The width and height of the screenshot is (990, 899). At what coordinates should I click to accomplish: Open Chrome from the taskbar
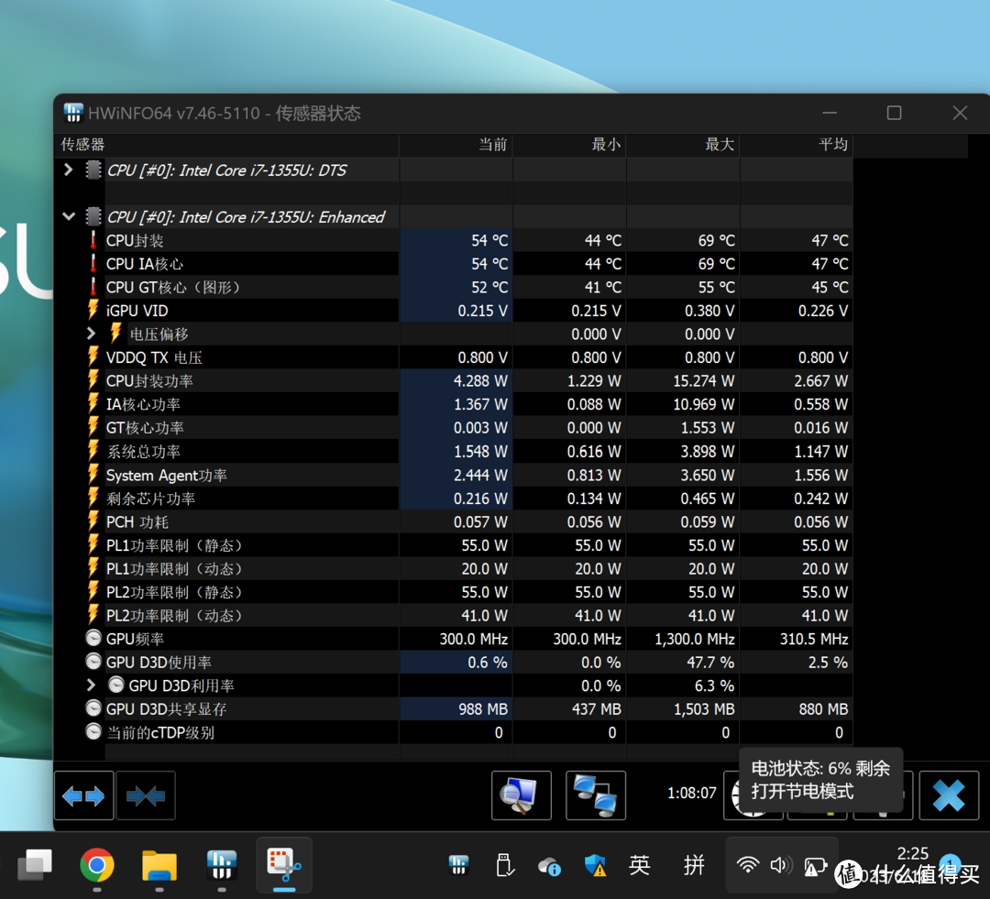click(x=96, y=865)
